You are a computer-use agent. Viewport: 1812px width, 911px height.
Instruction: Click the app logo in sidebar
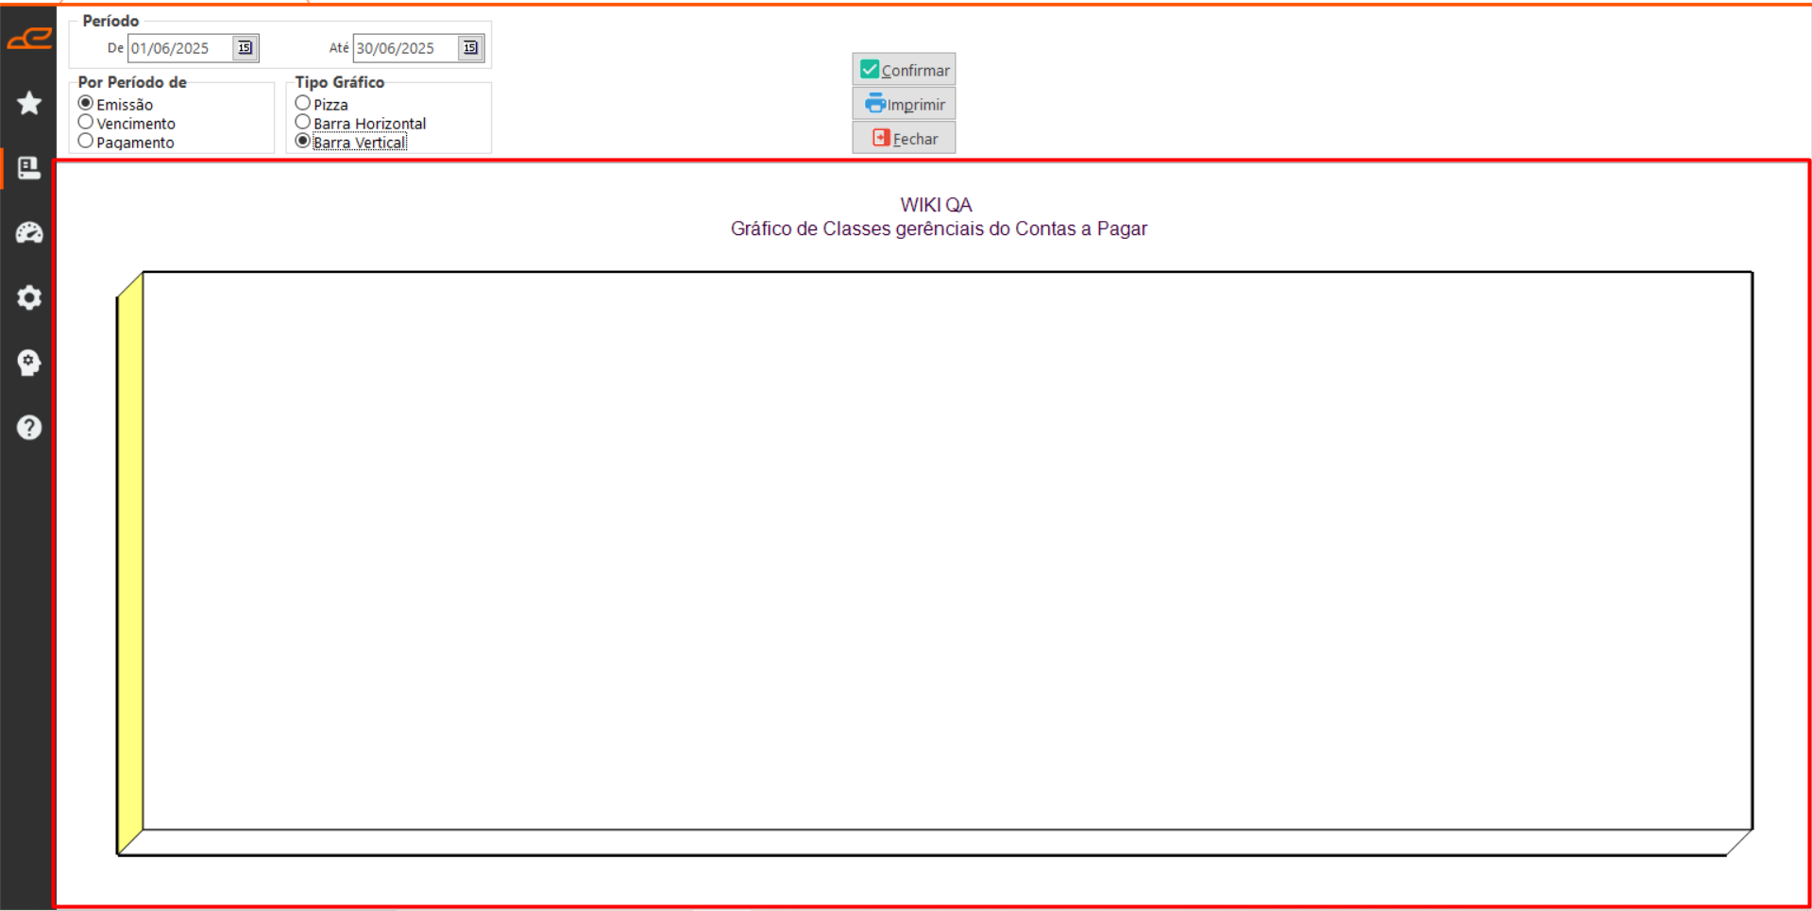[29, 39]
